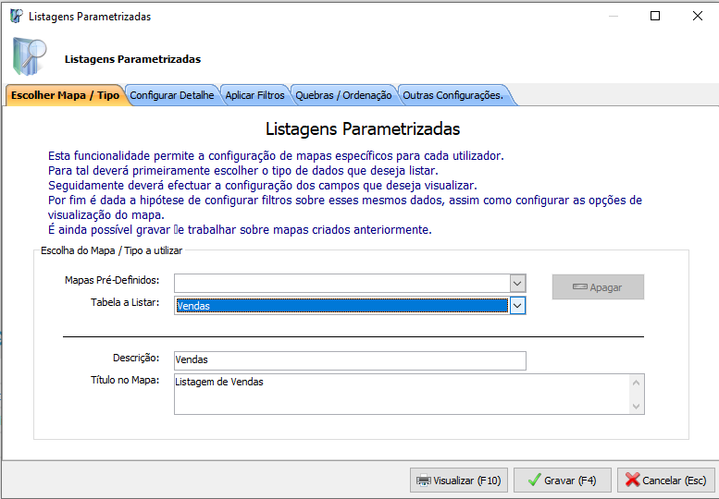Click the Título no Mapa scrollbar down arrow
This screenshot has width=719, height=499.
[636, 407]
